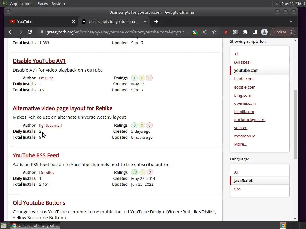Click the scrollbar up arrow

tap(295, 41)
